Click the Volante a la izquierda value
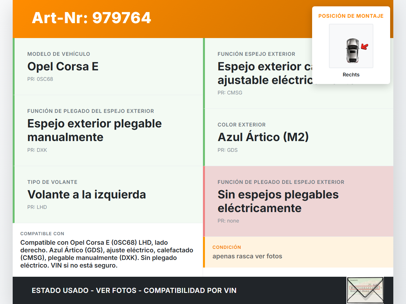Image resolution: width=406 pixels, height=304 pixels. pos(87,195)
